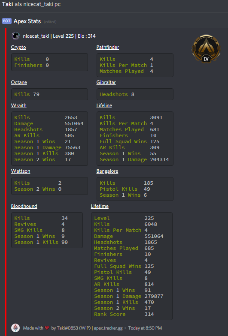Image resolution: width=228 pixels, height=336 pixels.
Task: Click Lifetime Level 225 row
Action: [124, 218]
